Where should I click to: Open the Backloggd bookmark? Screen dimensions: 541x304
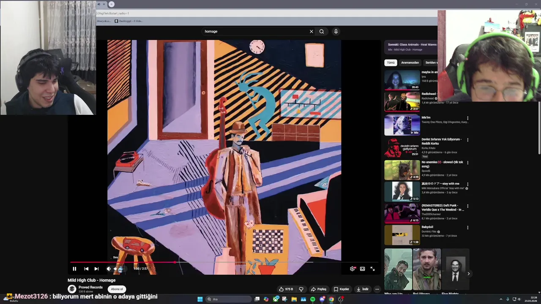pos(128,21)
